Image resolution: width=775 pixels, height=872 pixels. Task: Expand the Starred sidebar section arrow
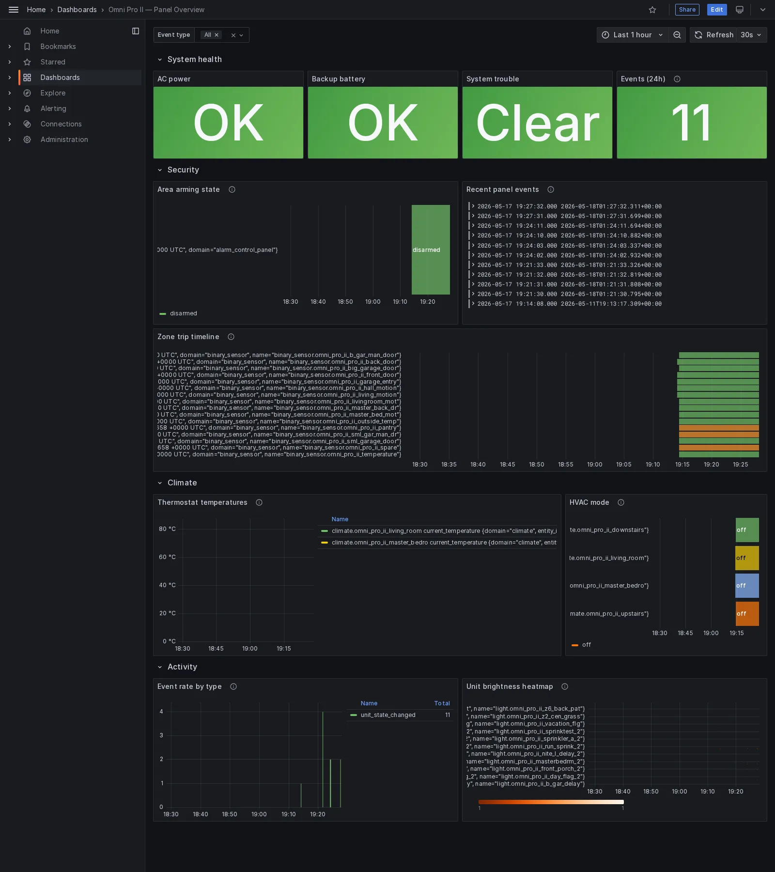[x=10, y=62]
